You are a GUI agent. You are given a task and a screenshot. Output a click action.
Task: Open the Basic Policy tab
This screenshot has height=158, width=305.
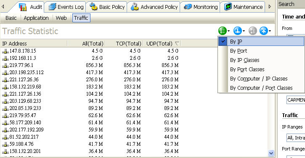tap(107, 7)
